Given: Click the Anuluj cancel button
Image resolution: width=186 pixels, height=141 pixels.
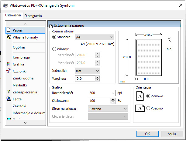Looking at the screenshot, I should click(172, 134).
